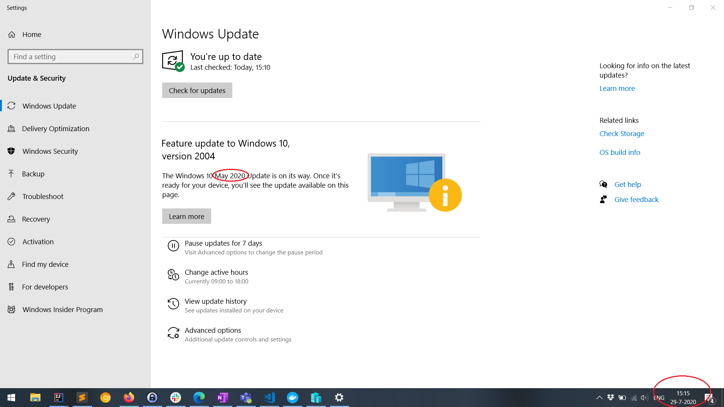Click the update history icon

(173, 304)
